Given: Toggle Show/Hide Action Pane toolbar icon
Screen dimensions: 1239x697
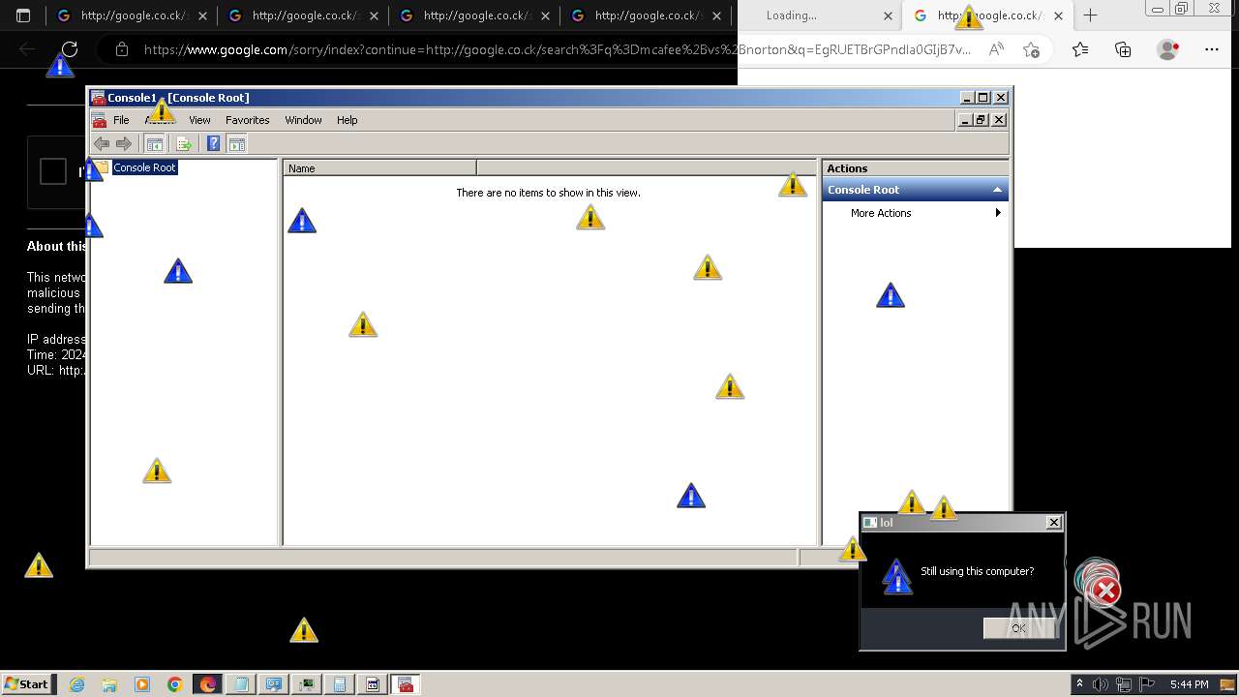Looking at the screenshot, I should 237,144.
